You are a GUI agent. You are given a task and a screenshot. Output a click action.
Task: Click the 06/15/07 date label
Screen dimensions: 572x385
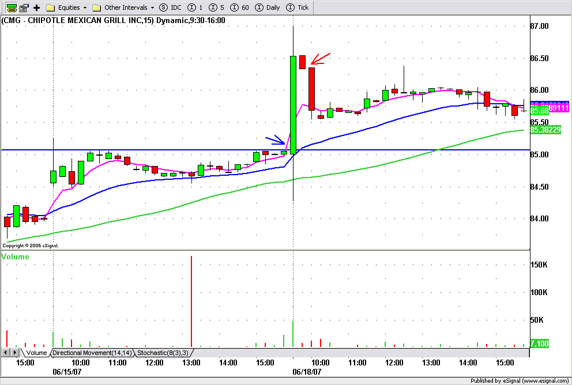(x=67, y=372)
